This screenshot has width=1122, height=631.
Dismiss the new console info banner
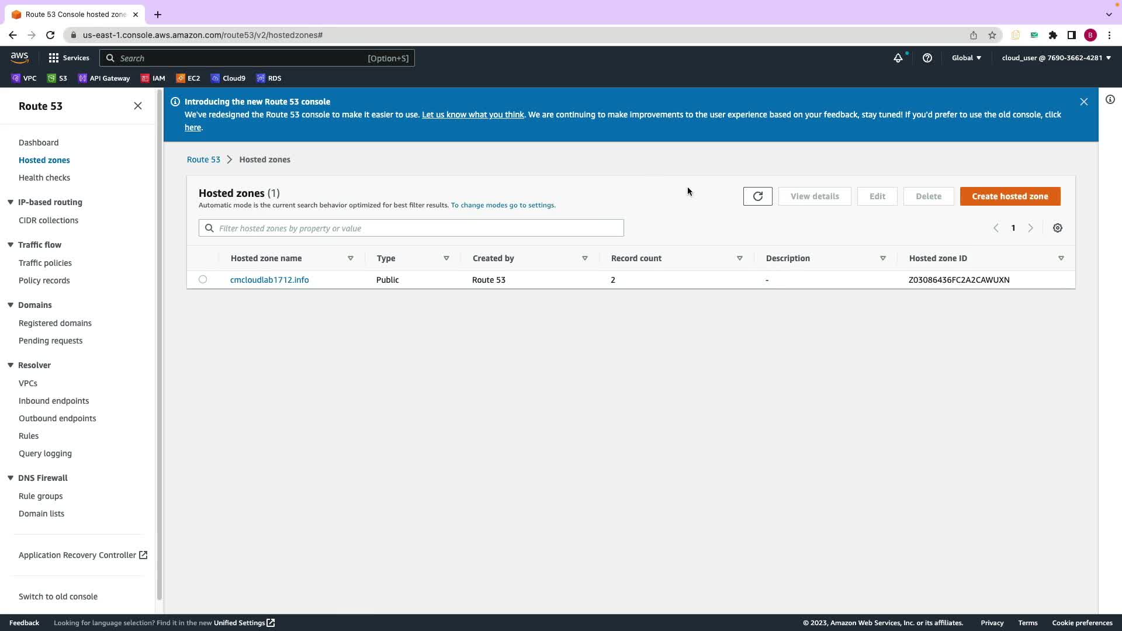[1083, 102]
